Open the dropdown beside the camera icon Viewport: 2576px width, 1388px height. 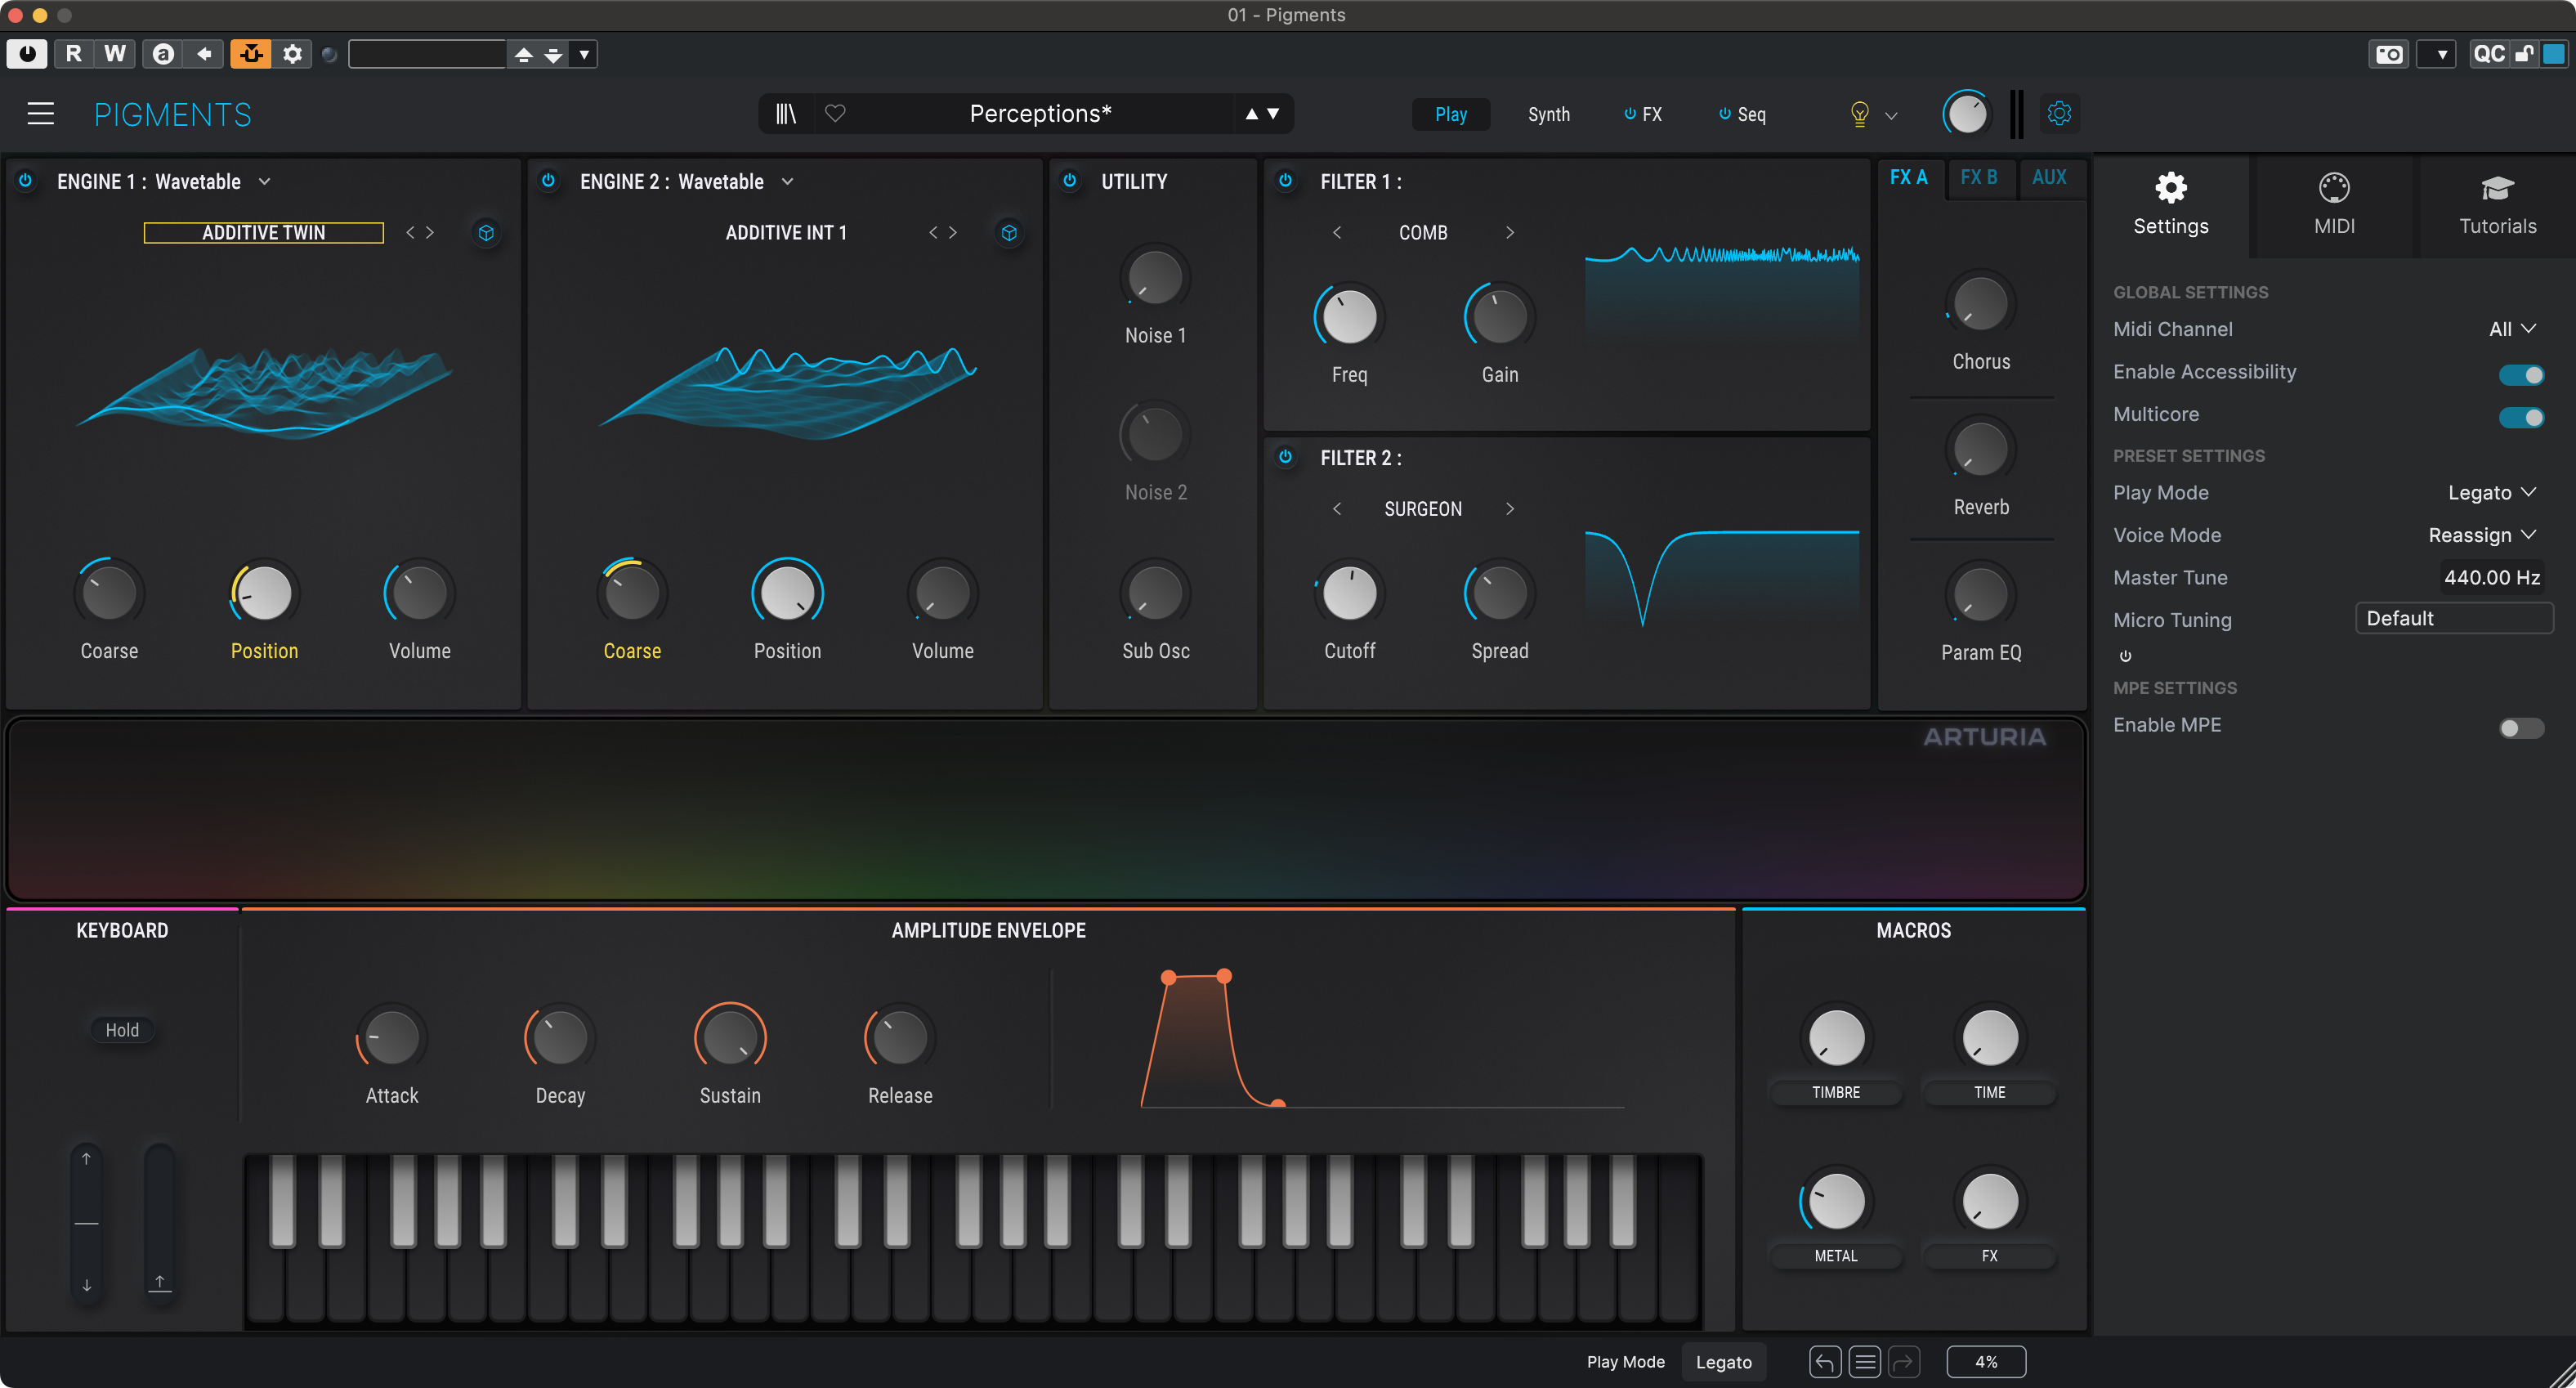click(2437, 54)
